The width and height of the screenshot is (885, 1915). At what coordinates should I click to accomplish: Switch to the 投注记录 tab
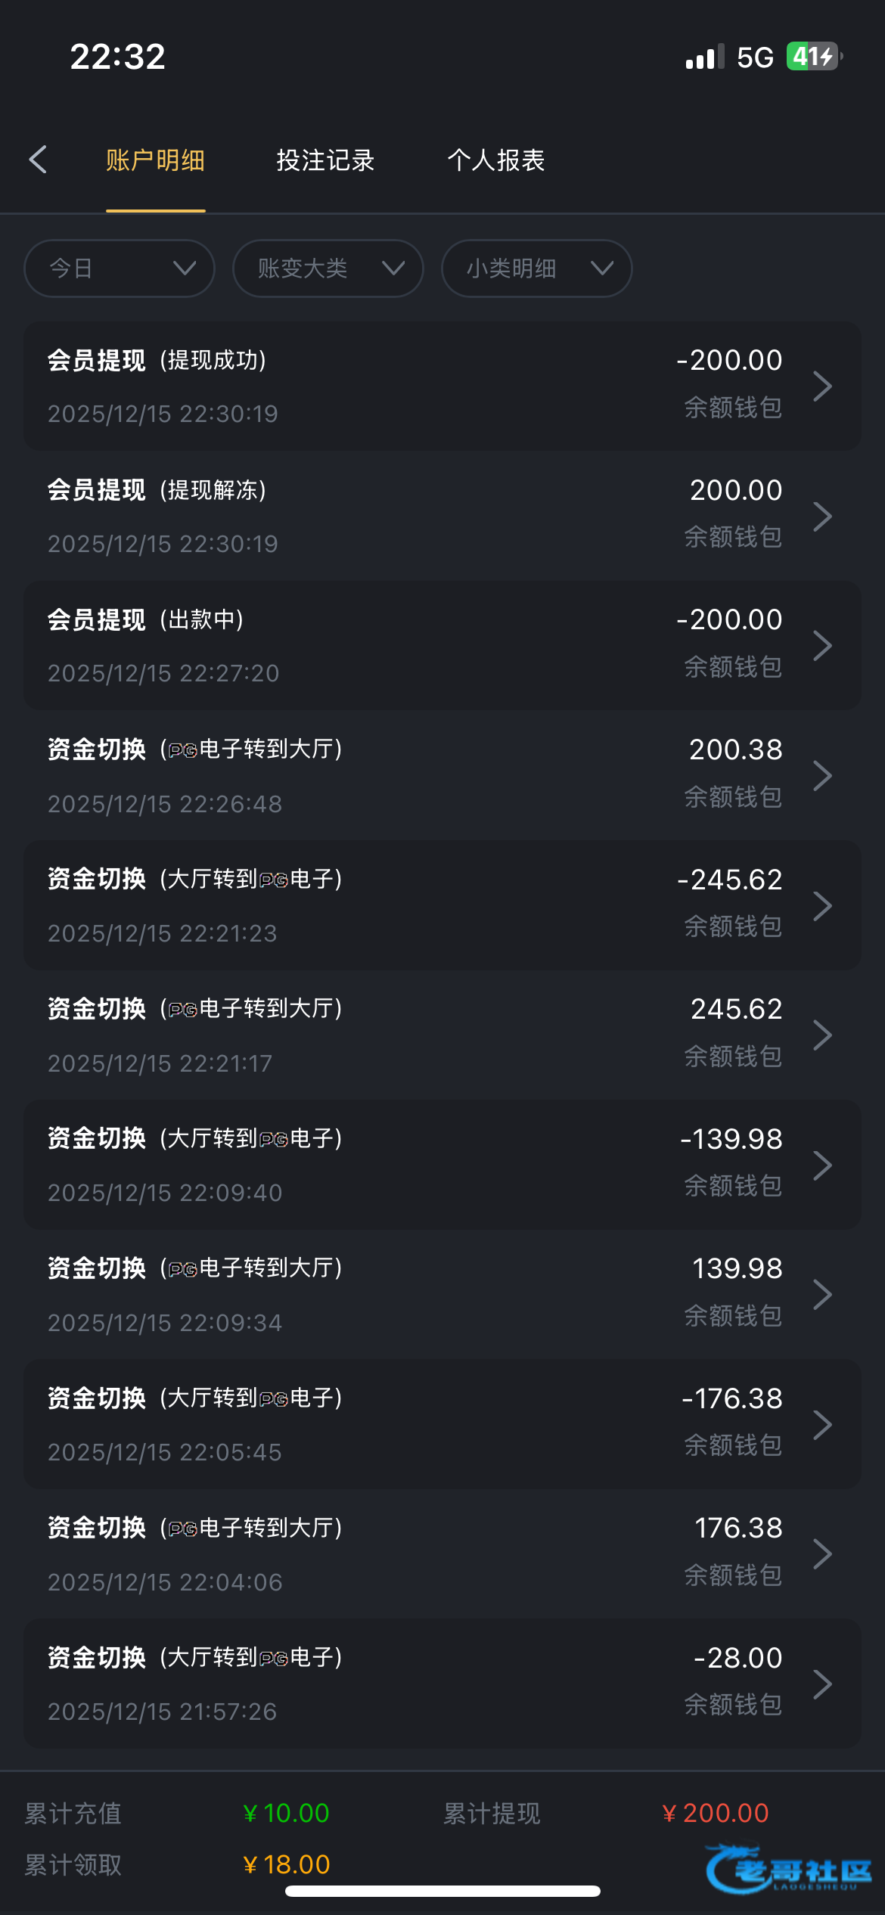[x=325, y=160]
